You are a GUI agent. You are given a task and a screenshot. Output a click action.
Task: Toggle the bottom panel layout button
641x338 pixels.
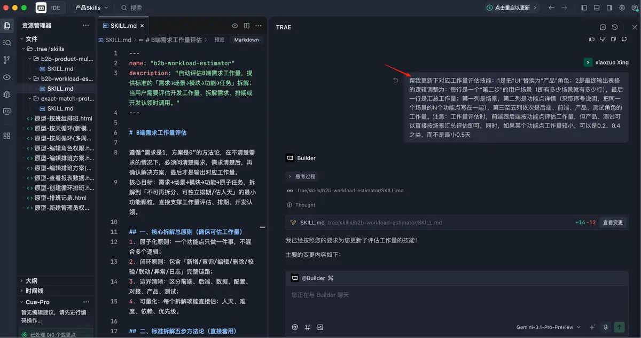pos(597,8)
